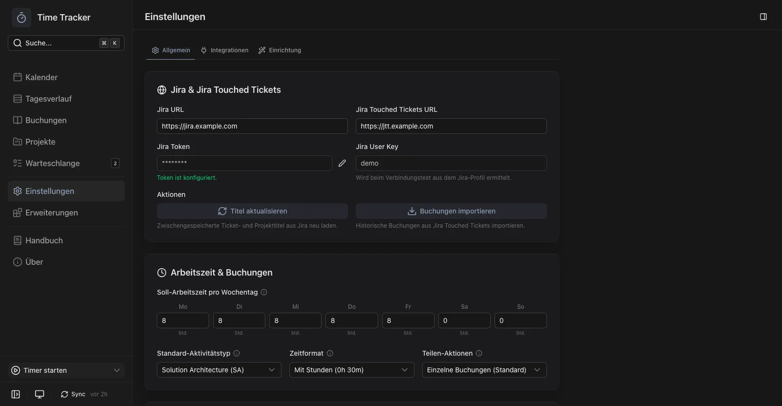Click the Jira URL input field
The image size is (782, 406).
tap(252, 126)
